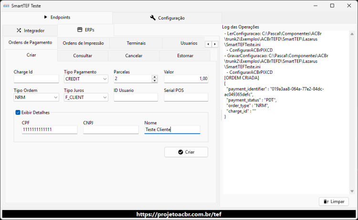Open the Ordens de Impressão tab

[x=83, y=43]
